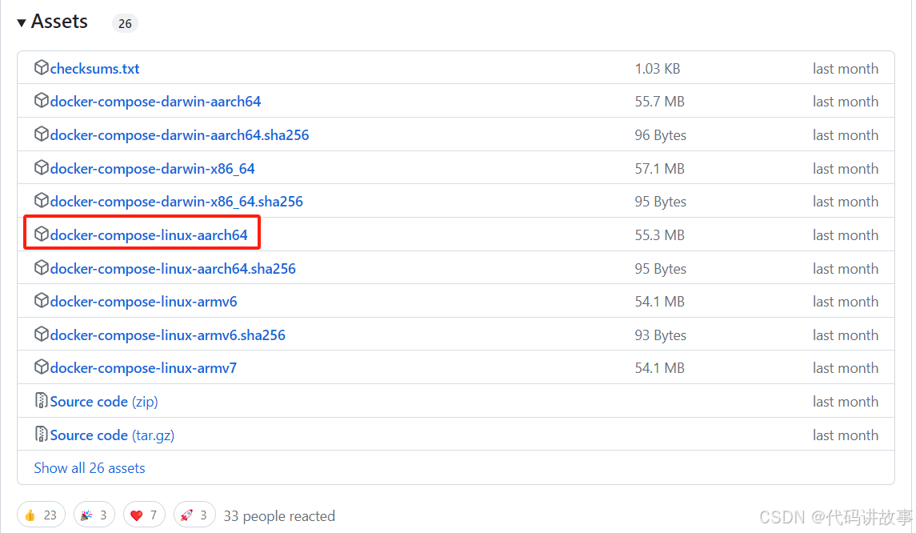Expand the list with Show all 26 assets
Image resolution: width=916 pixels, height=533 pixels.
point(89,467)
